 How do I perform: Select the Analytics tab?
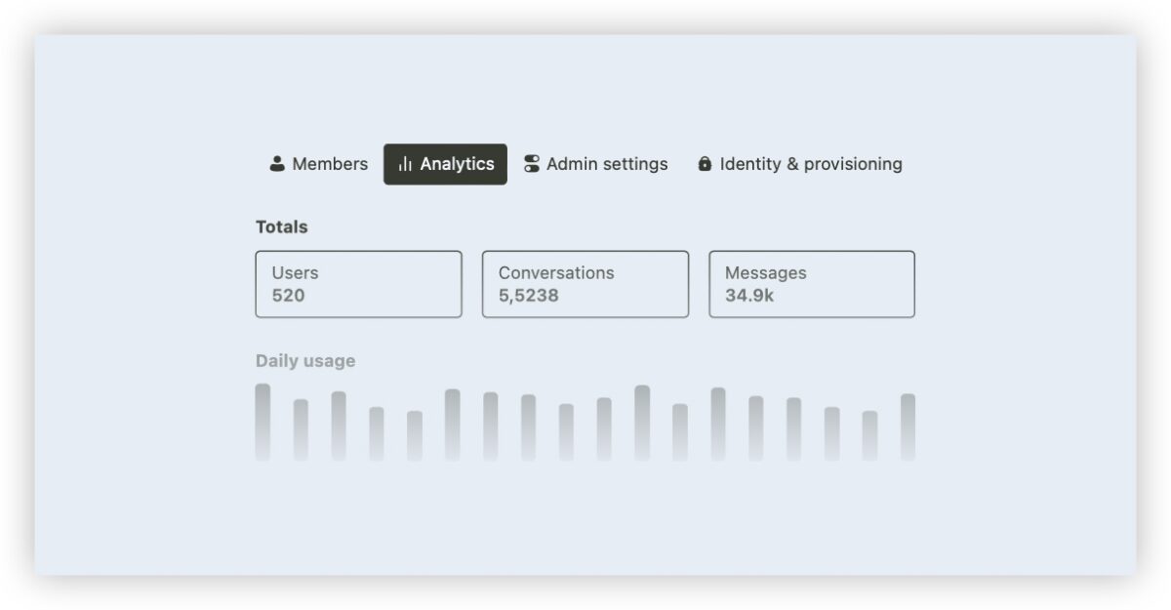pyautogui.click(x=445, y=164)
